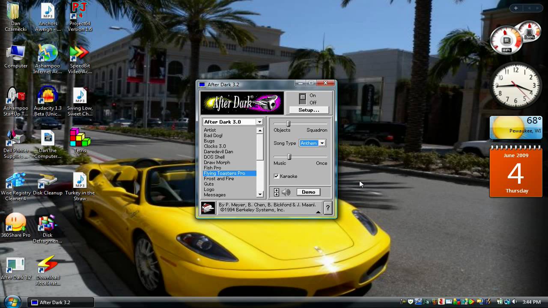
Task: Run the Demo of the module
Action: (308, 192)
